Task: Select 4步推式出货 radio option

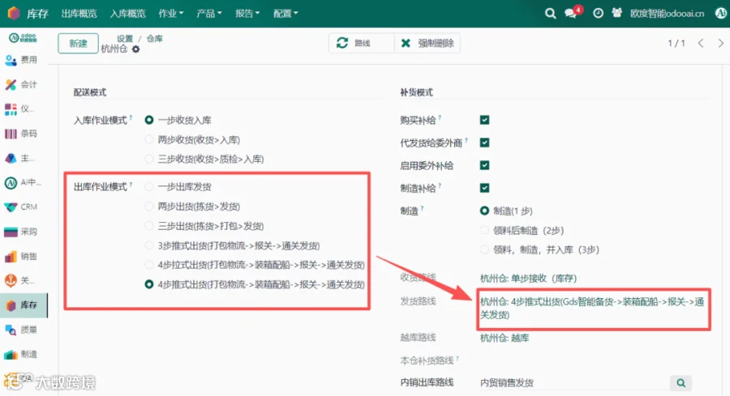Action: (149, 284)
